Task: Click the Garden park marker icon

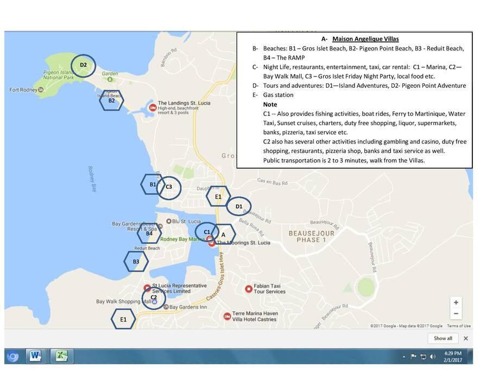Action: click(x=110, y=79)
